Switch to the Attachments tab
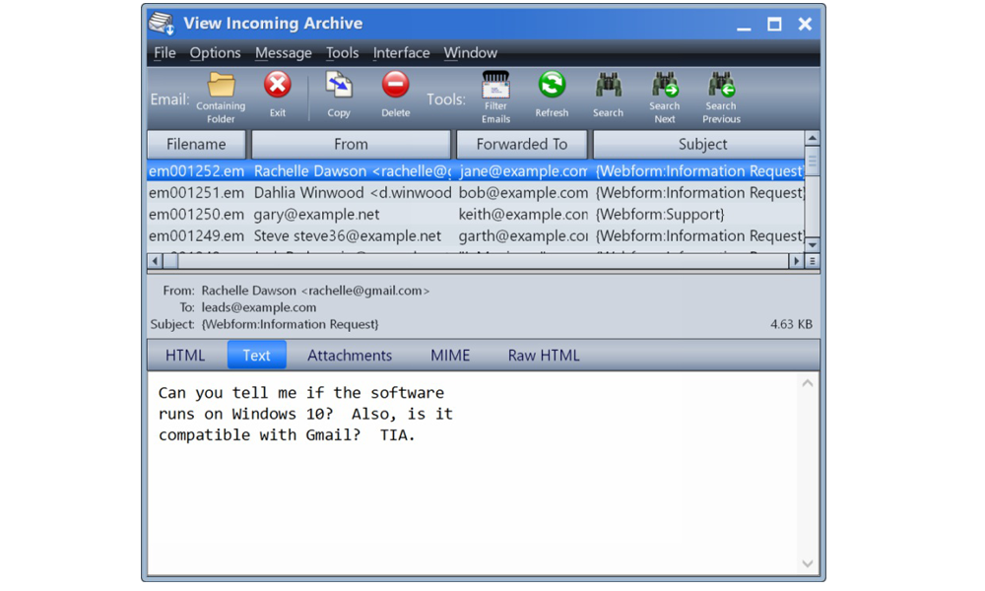985x591 pixels. (x=349, y=356)
